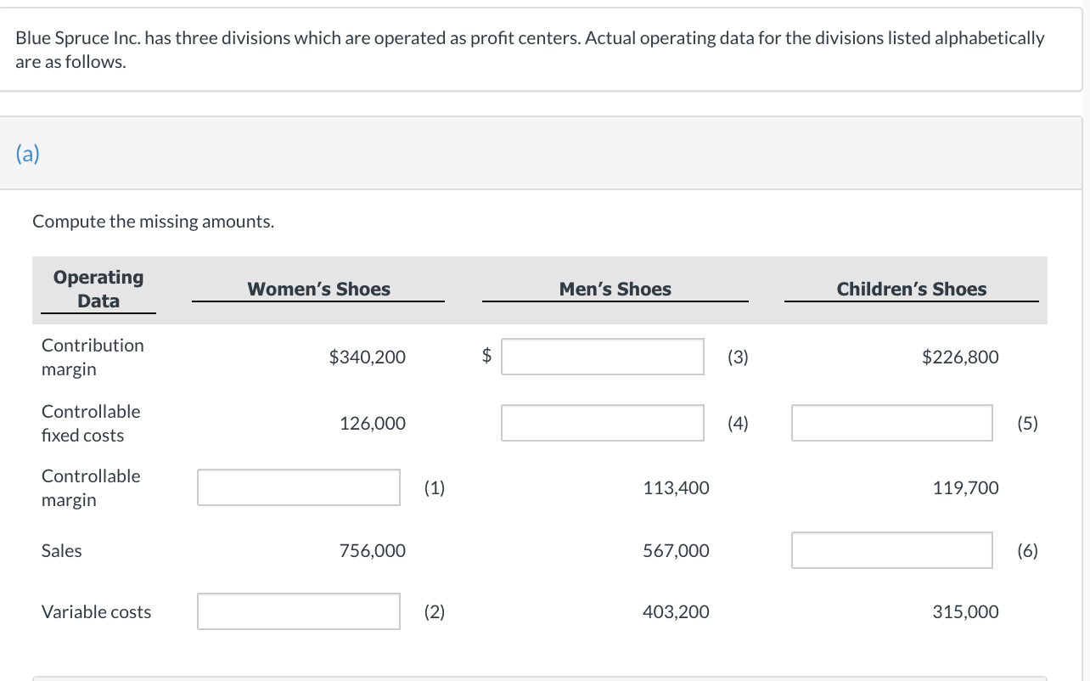Click the Women's Shoes column header
The image size is (1090, 681).
pyautogui.click(x=318, y=289)
